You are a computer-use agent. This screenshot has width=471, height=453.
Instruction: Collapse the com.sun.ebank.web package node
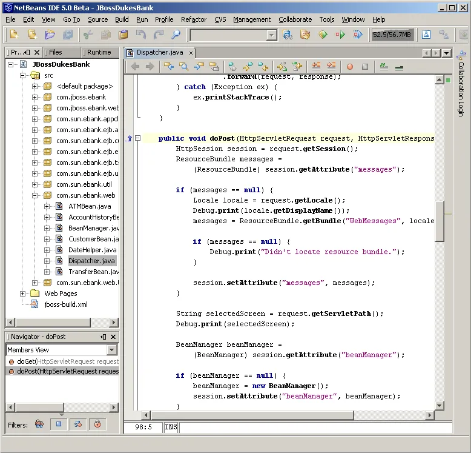(35, 195)
